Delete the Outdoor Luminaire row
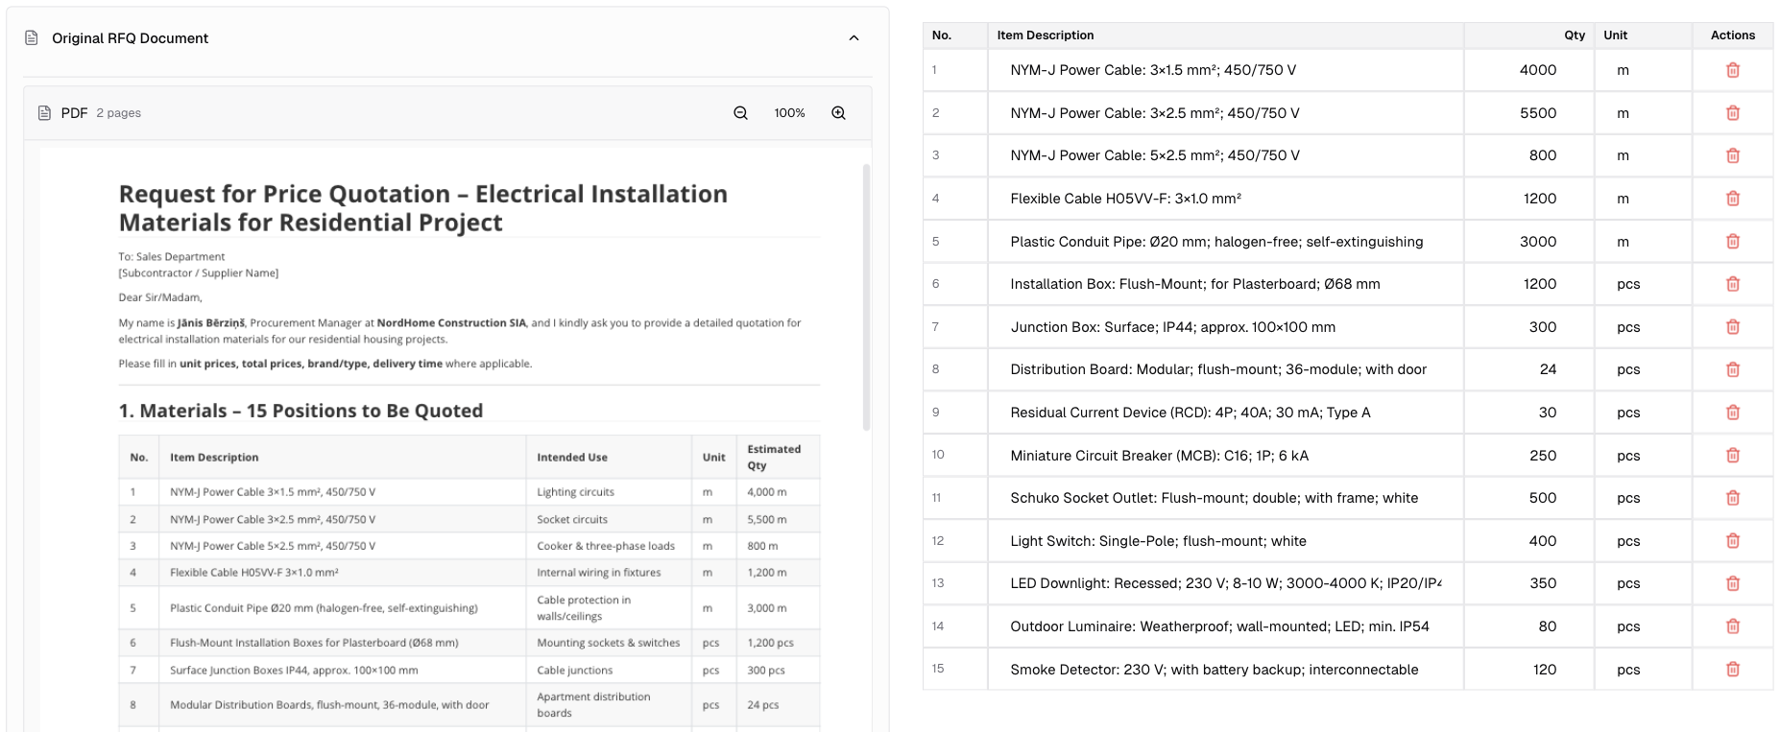Viewport: 1780px width, 732px height. [1732, 626]
